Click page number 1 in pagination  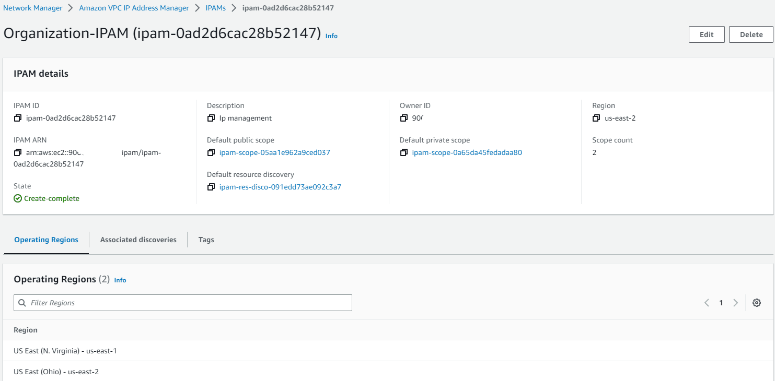[721, 303]
